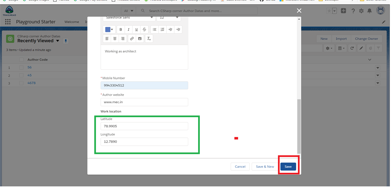Click the global search box
Image resolution: width=391 pixels, height=188 pixels.
pyautogui.click(x=197, y=11)
